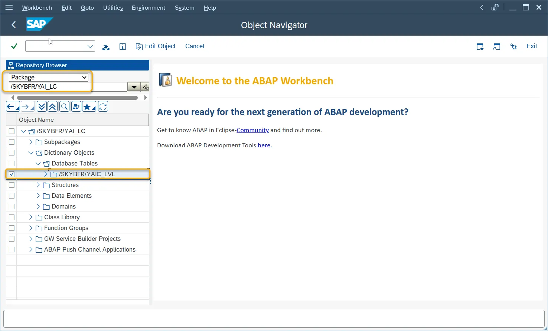
Task: Open the Workbench menu
Action: click(37, 7)
